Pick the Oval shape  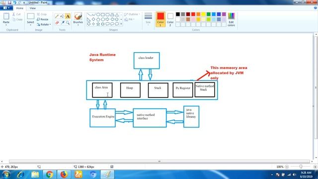(98, 14)
